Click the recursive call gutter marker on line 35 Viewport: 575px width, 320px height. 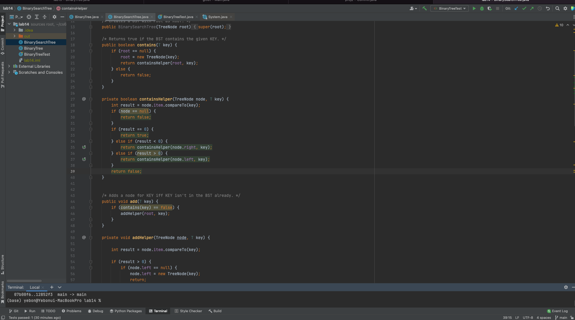84,147
